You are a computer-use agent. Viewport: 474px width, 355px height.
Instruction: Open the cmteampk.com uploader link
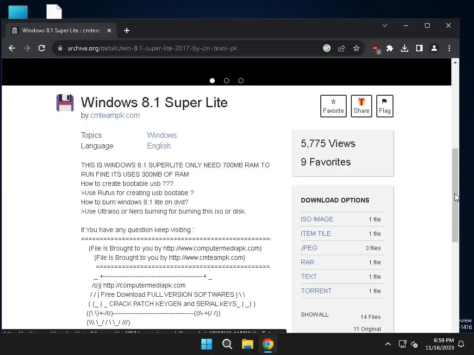click(115, 115)
